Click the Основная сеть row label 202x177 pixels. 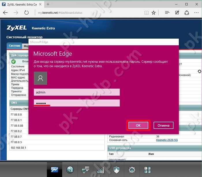(x=118, y=140)
